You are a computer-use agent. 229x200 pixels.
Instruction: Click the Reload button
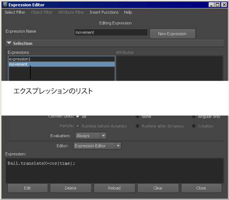tap(114, 188)
